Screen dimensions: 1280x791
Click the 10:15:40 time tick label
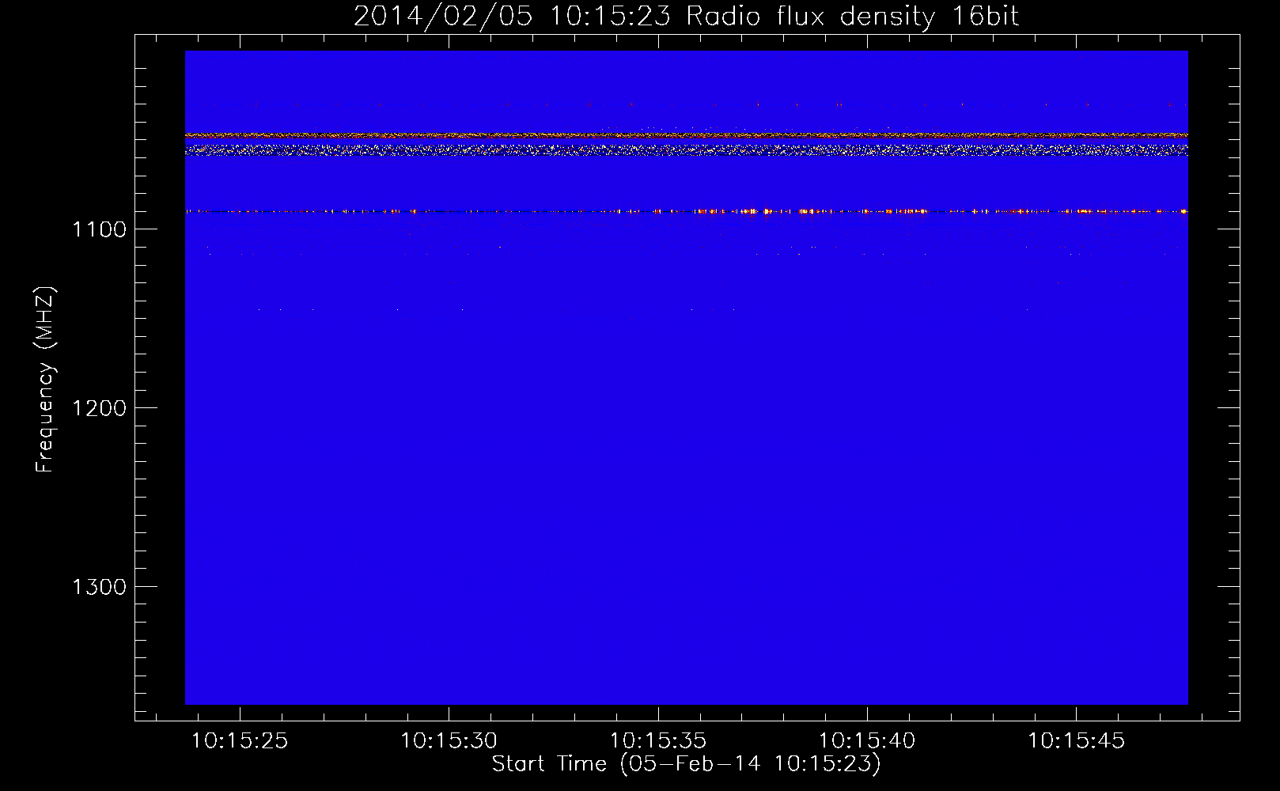pos(866,741)
